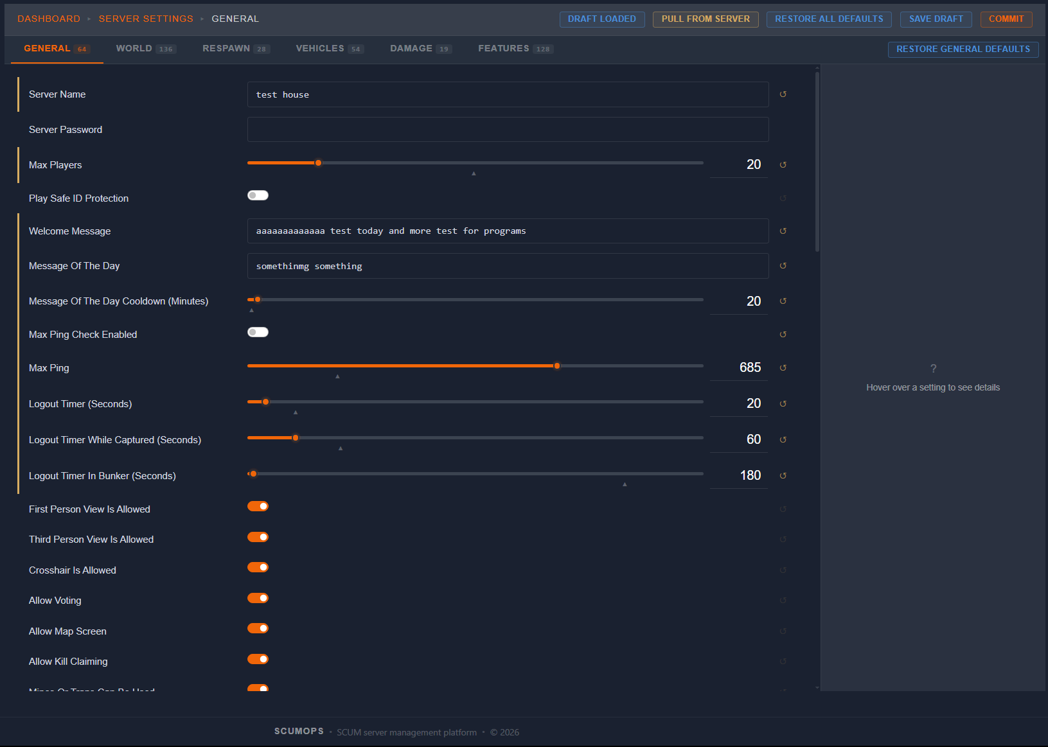Reset Max Ping Check Enabled icon
Viewport: 1048px width, 747px height.
[783, 335]
